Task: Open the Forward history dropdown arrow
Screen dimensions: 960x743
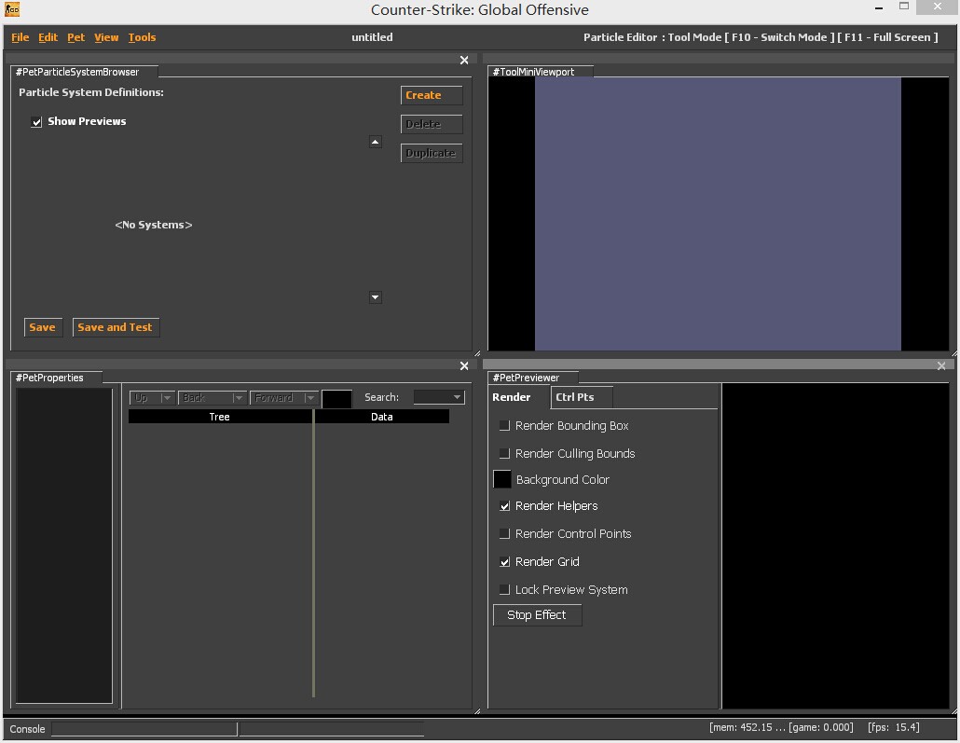Action: [x=310, y=398]
